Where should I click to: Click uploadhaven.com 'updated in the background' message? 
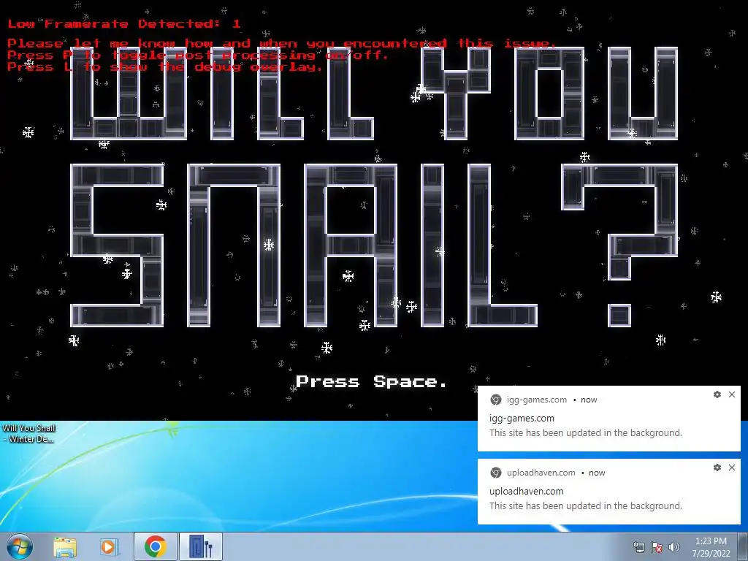pos(586,505)
